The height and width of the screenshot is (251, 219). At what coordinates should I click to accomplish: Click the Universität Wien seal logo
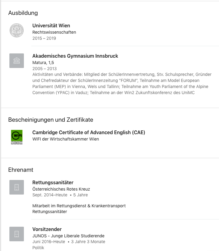coord(17,30)
